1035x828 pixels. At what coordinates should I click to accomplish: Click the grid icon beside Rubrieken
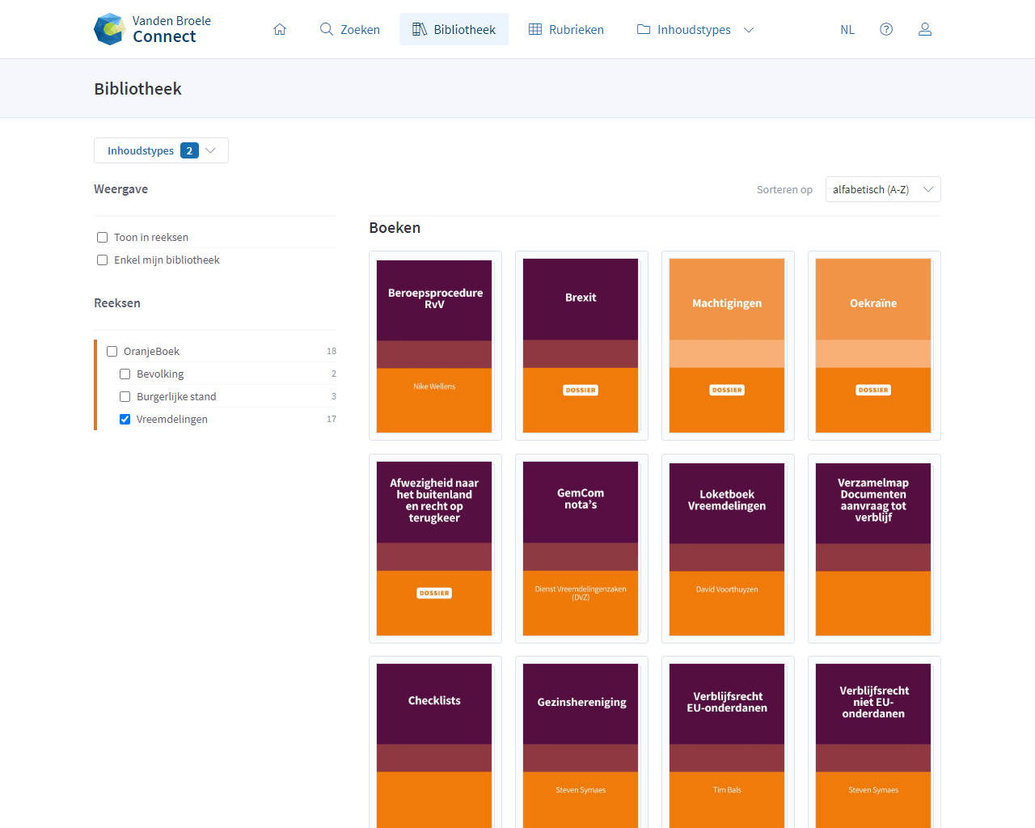[535, 29]
